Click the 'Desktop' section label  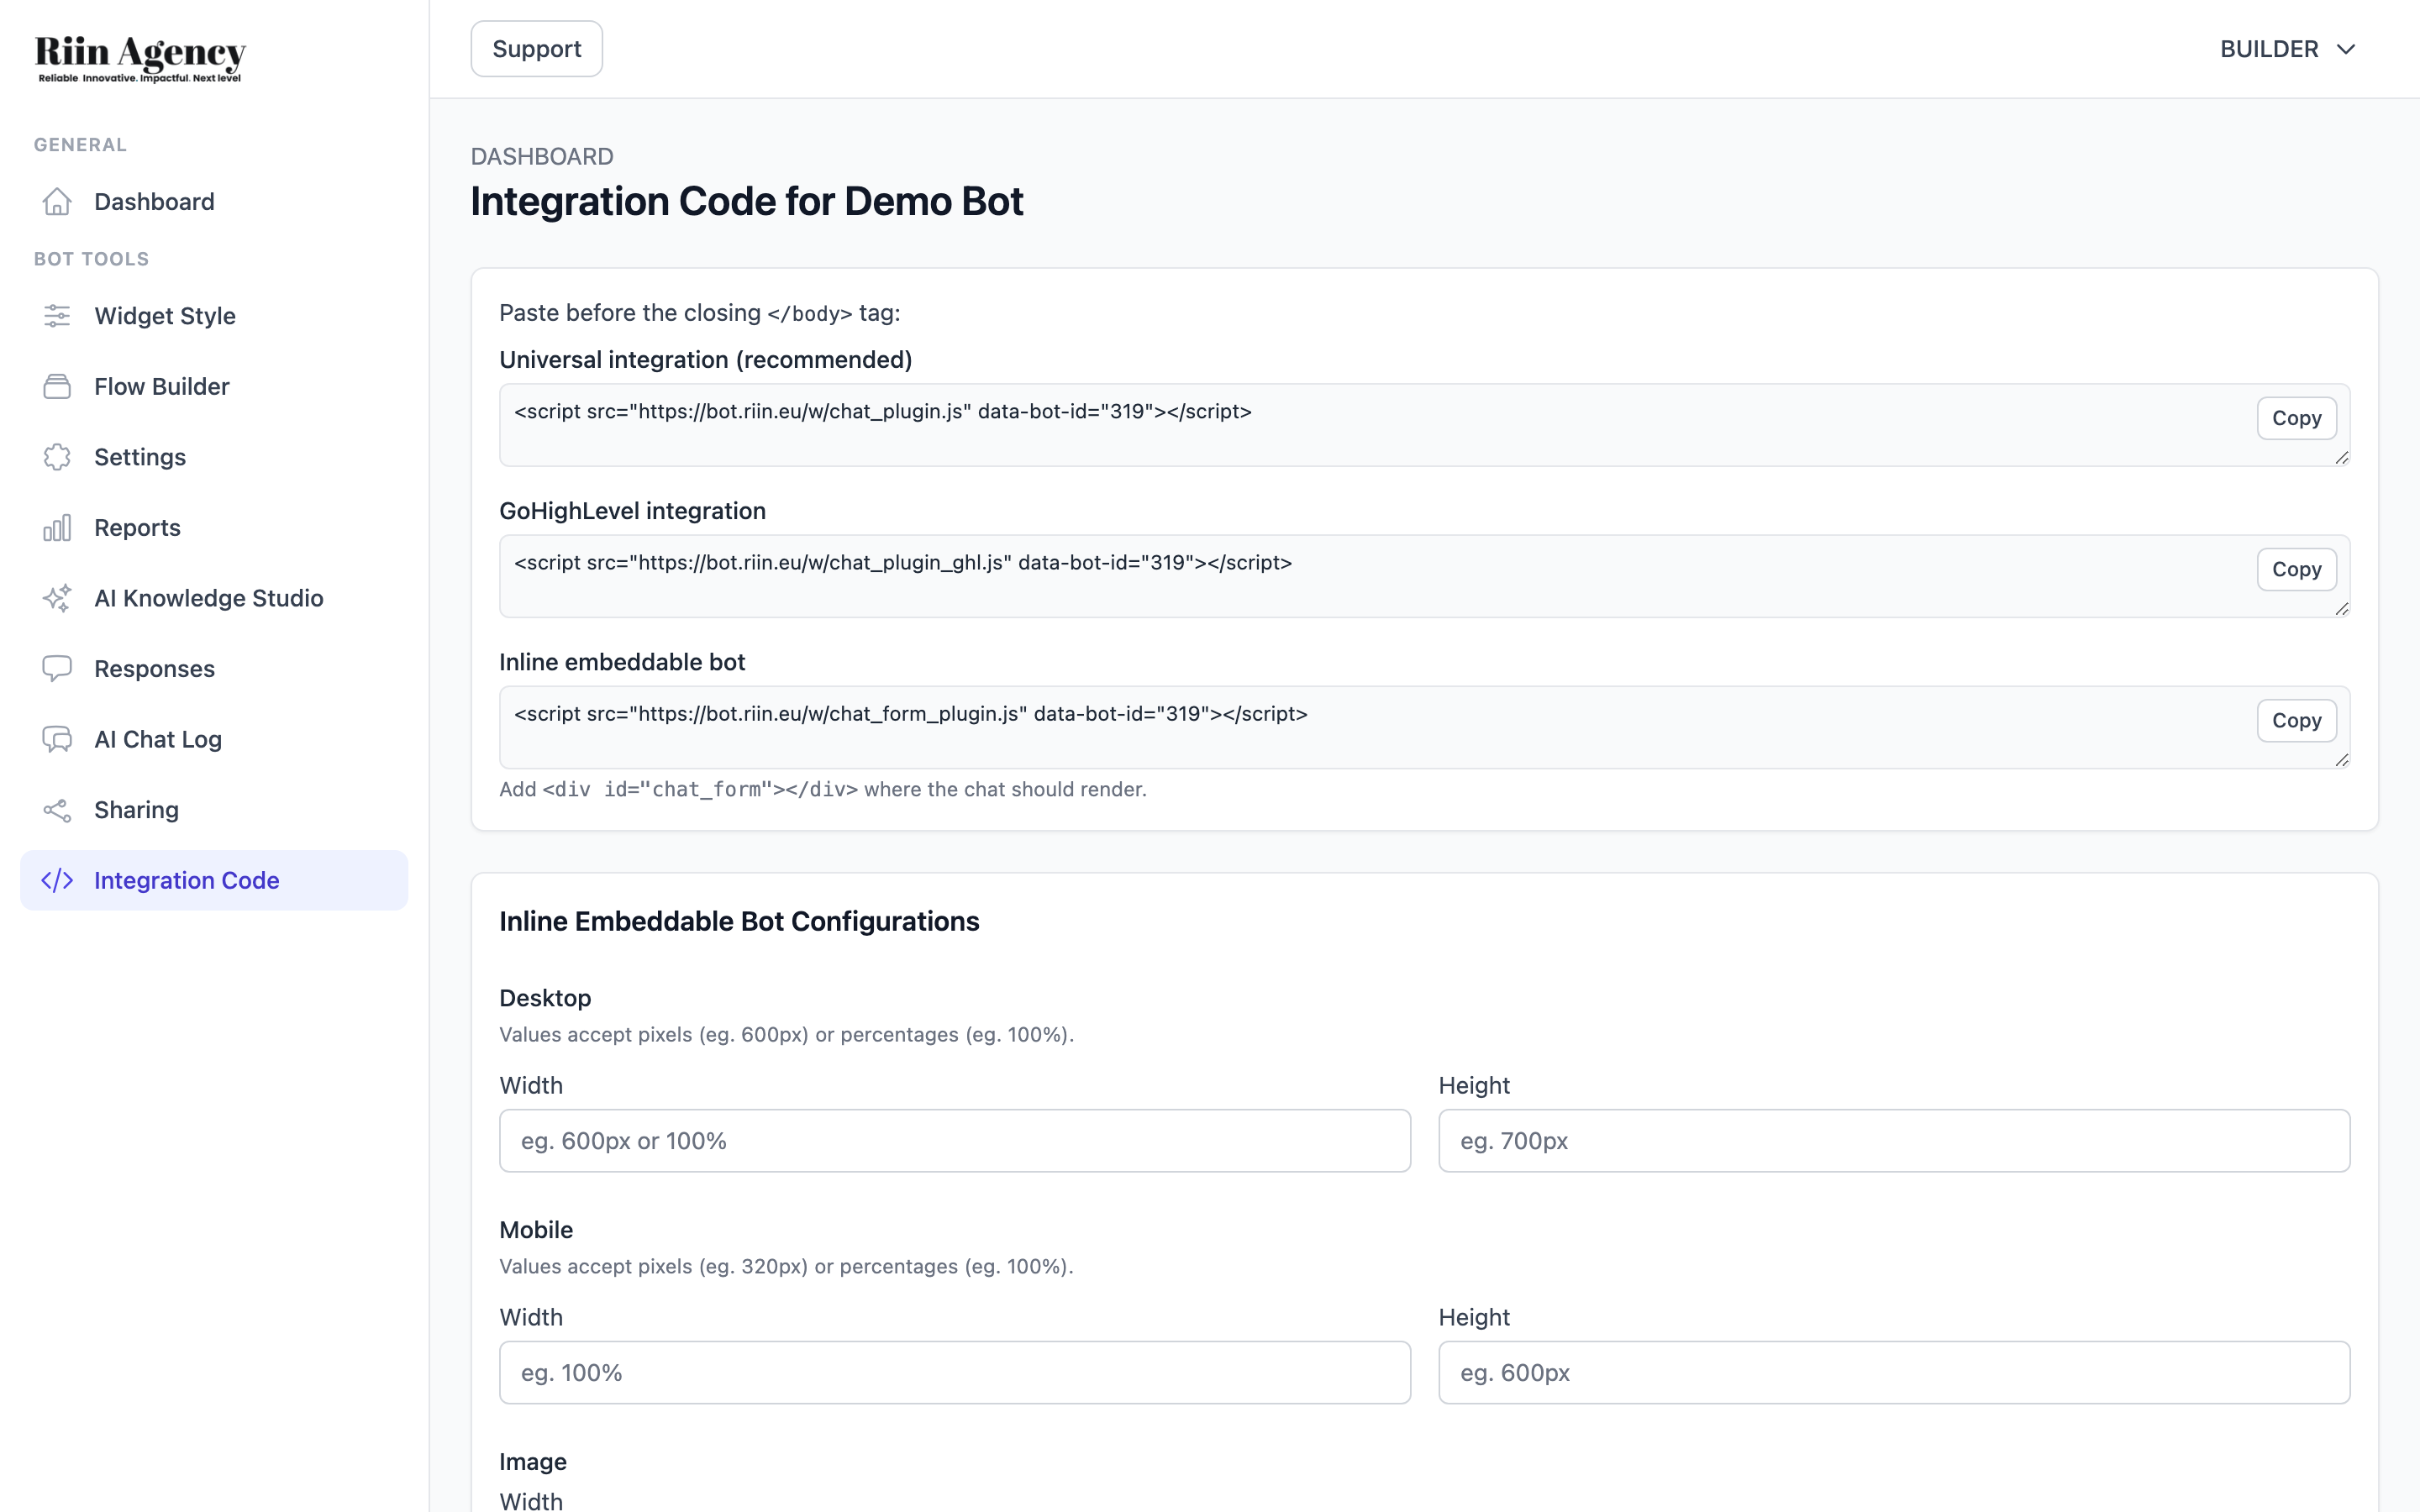(x=545, y=998)
